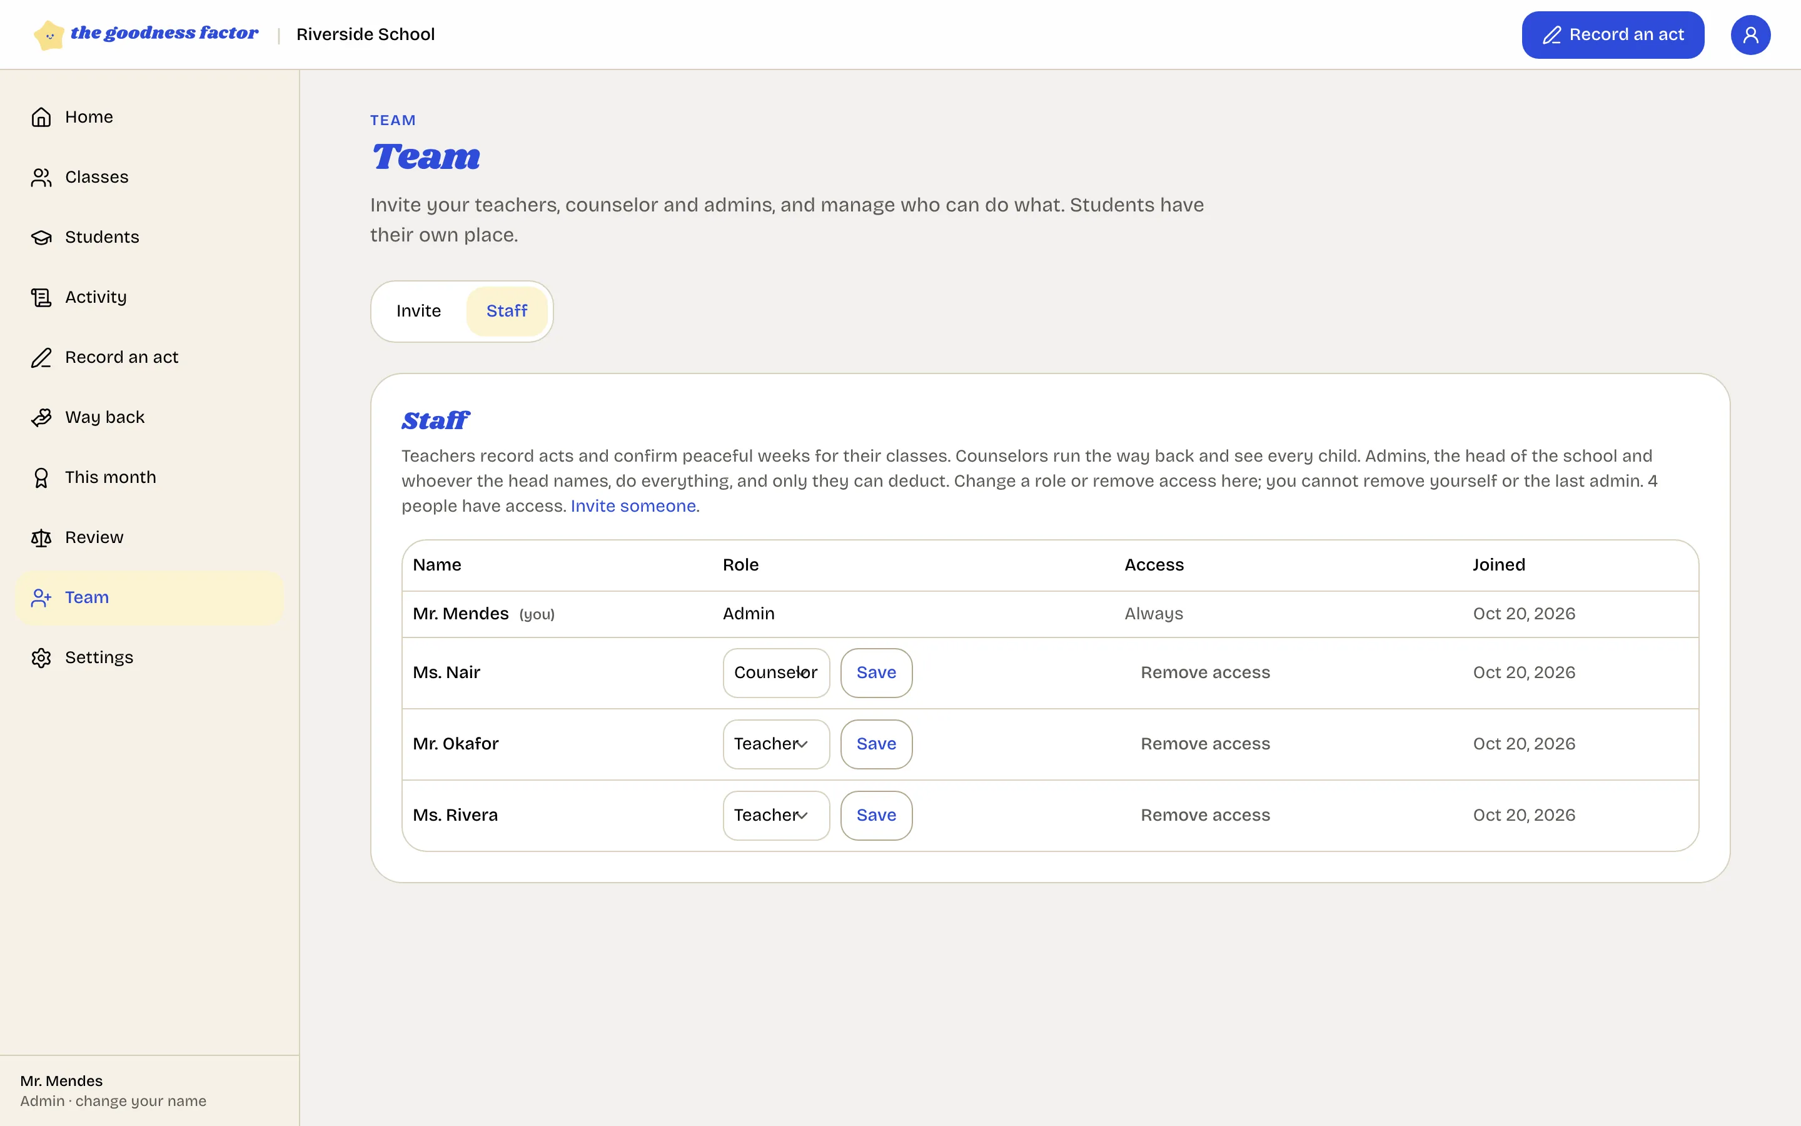Remove access for Ms. Rivera
This screenshot has height=1126, width=1801.
coord(1205,816)
